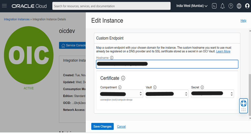Show info tooltip for Certificate heading
Image resolution: width=251 pixels, height=134 pixels.
[x=123, y=78]
